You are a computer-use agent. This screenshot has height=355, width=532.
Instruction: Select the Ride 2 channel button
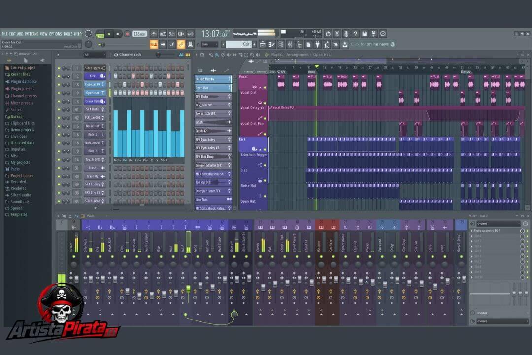point(95,151)
